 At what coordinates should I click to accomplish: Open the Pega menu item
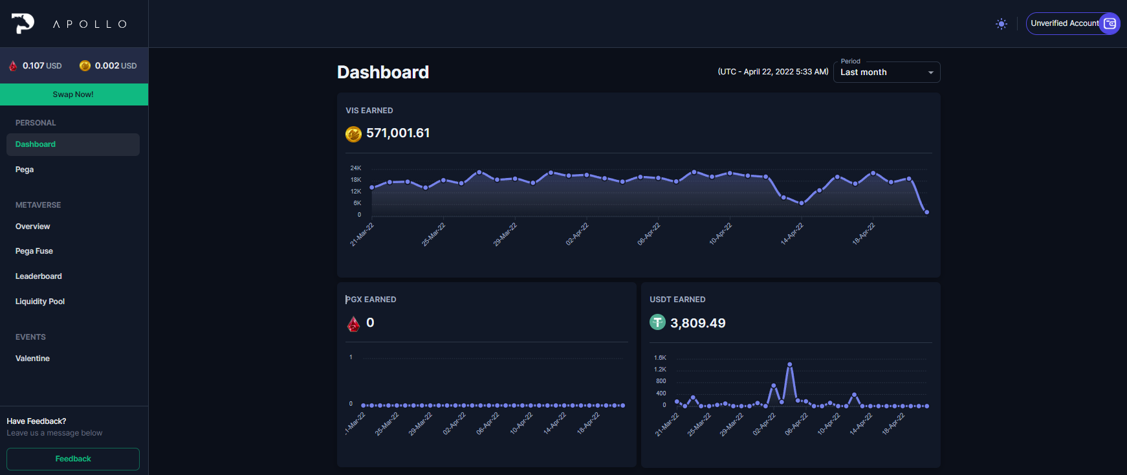25,170
